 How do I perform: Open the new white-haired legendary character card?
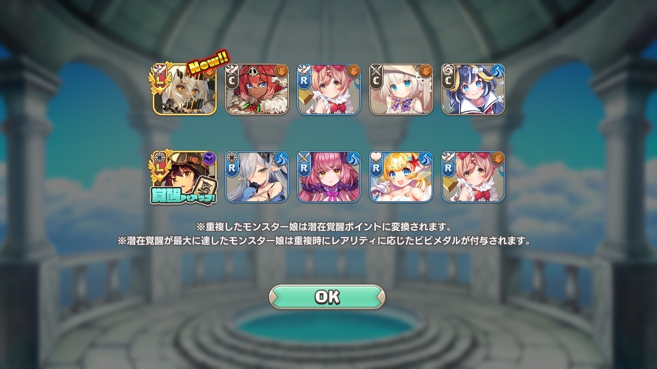[x=185, y=89]
